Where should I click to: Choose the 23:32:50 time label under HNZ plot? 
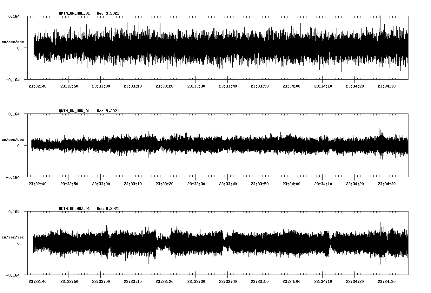click(x=69, y=281)
